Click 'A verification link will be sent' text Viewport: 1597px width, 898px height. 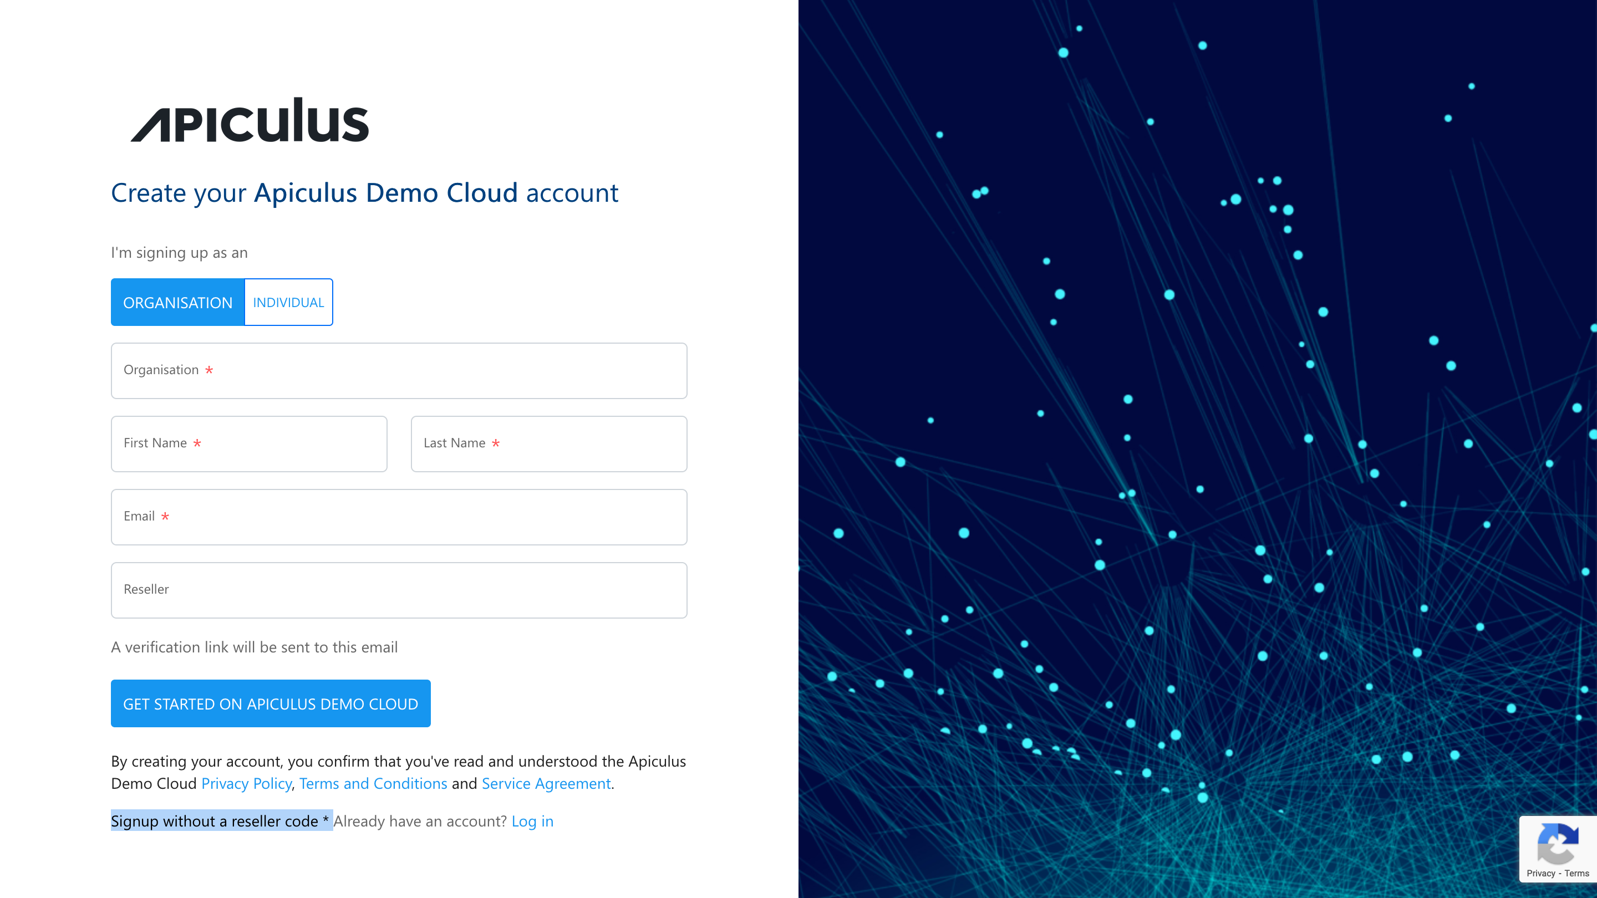pos(254,647)
